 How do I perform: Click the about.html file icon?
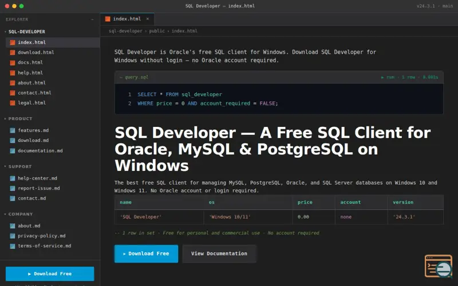coord(13,83)
